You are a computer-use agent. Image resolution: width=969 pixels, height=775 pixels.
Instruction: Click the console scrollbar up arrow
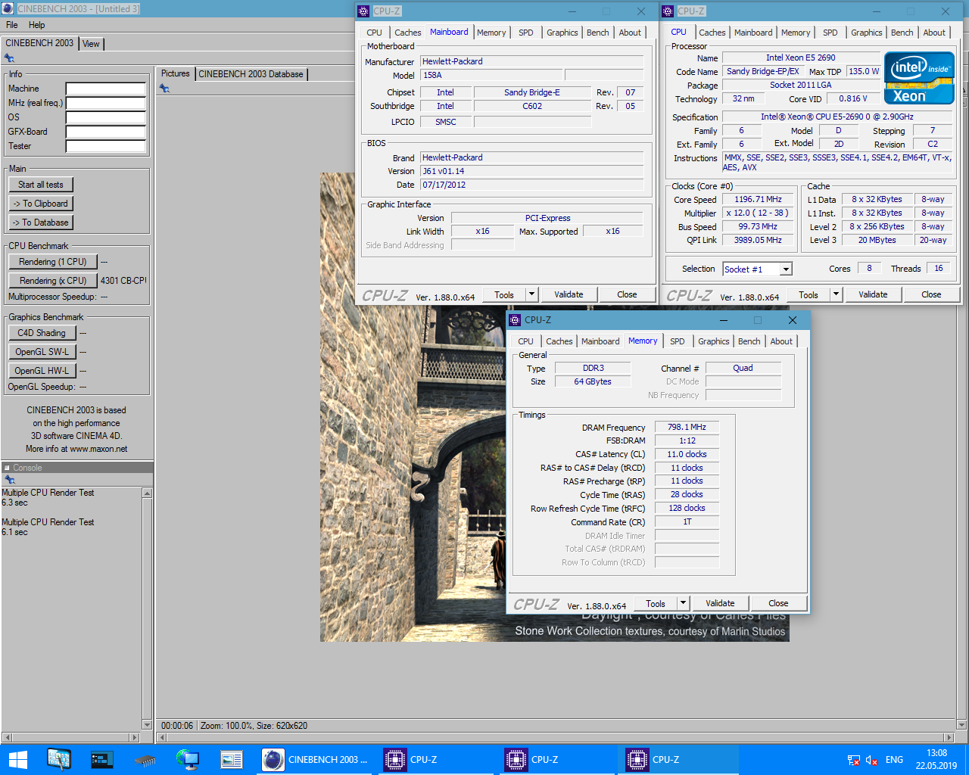point(147,493)
